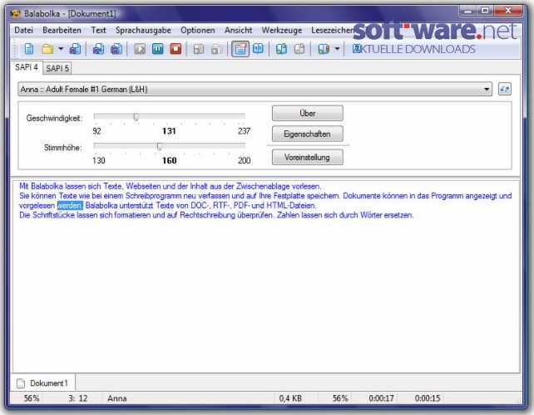Expand the bookmark dropdown arrow

click(337, 49)
